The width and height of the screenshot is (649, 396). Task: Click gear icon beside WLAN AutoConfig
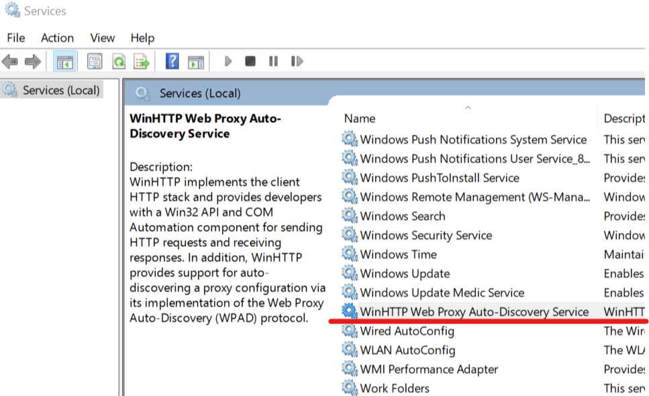pyautogui.click(x=350, y=350)
